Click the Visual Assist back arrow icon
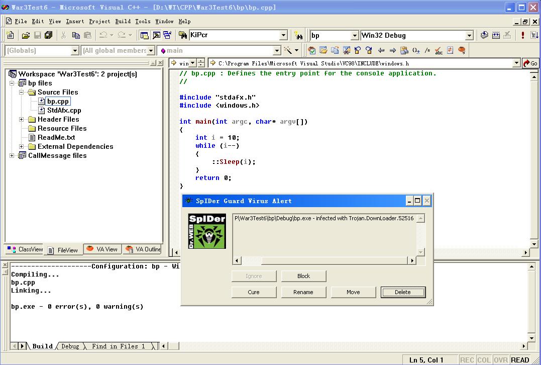The image size is (541, 365). 381,50
